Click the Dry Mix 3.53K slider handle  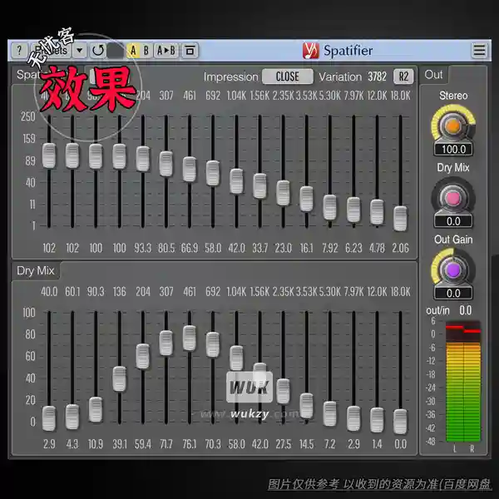(306, 406)
